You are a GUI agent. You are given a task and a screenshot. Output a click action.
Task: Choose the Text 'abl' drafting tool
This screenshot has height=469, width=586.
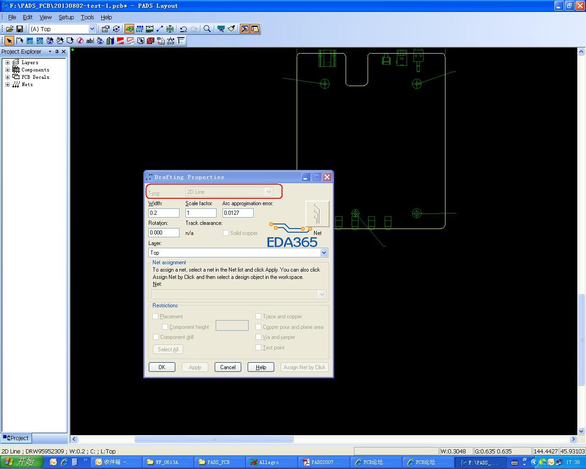(x=90, y=41)
